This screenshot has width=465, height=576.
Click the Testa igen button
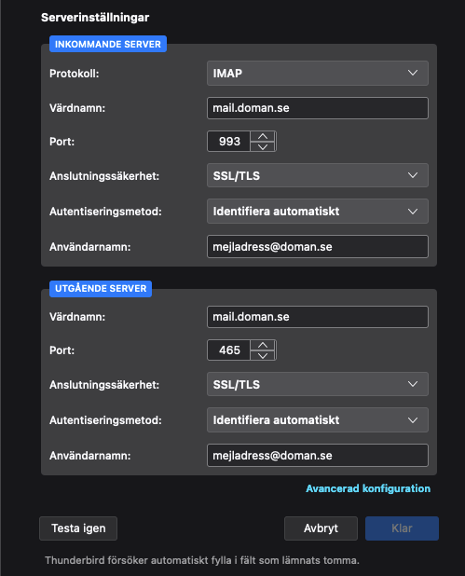[78, 528]
